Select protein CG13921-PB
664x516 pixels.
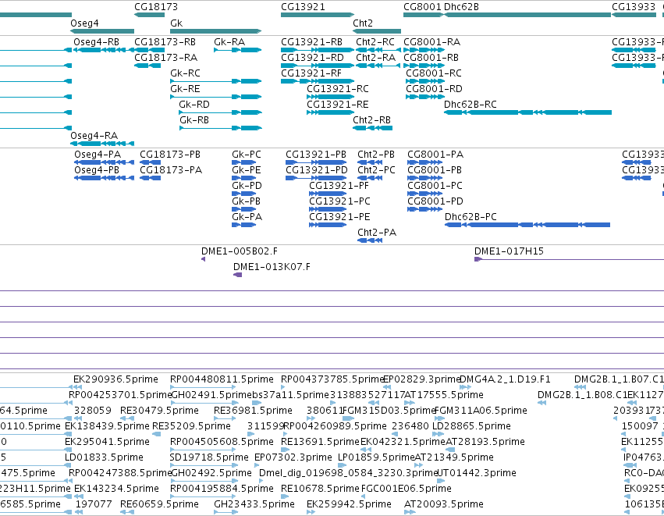pos(316,162)
